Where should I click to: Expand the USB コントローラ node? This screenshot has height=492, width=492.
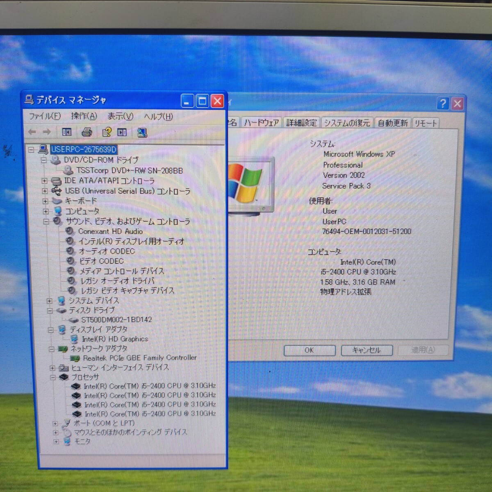pyautogui.click(x=45, y=191)
